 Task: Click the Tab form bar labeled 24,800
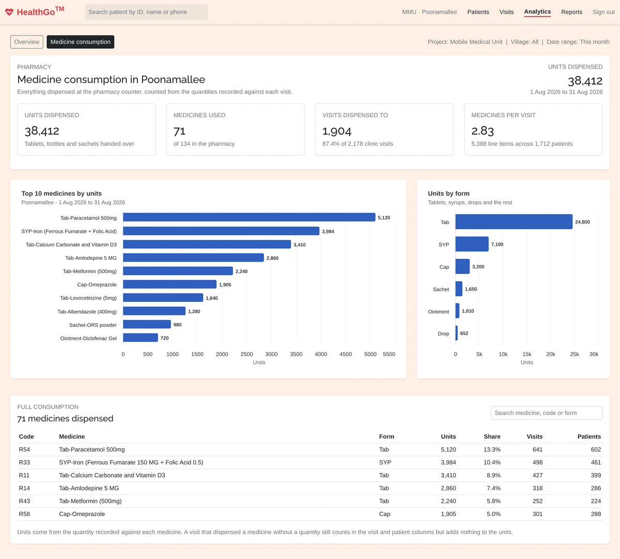click(x=514, y=222)
